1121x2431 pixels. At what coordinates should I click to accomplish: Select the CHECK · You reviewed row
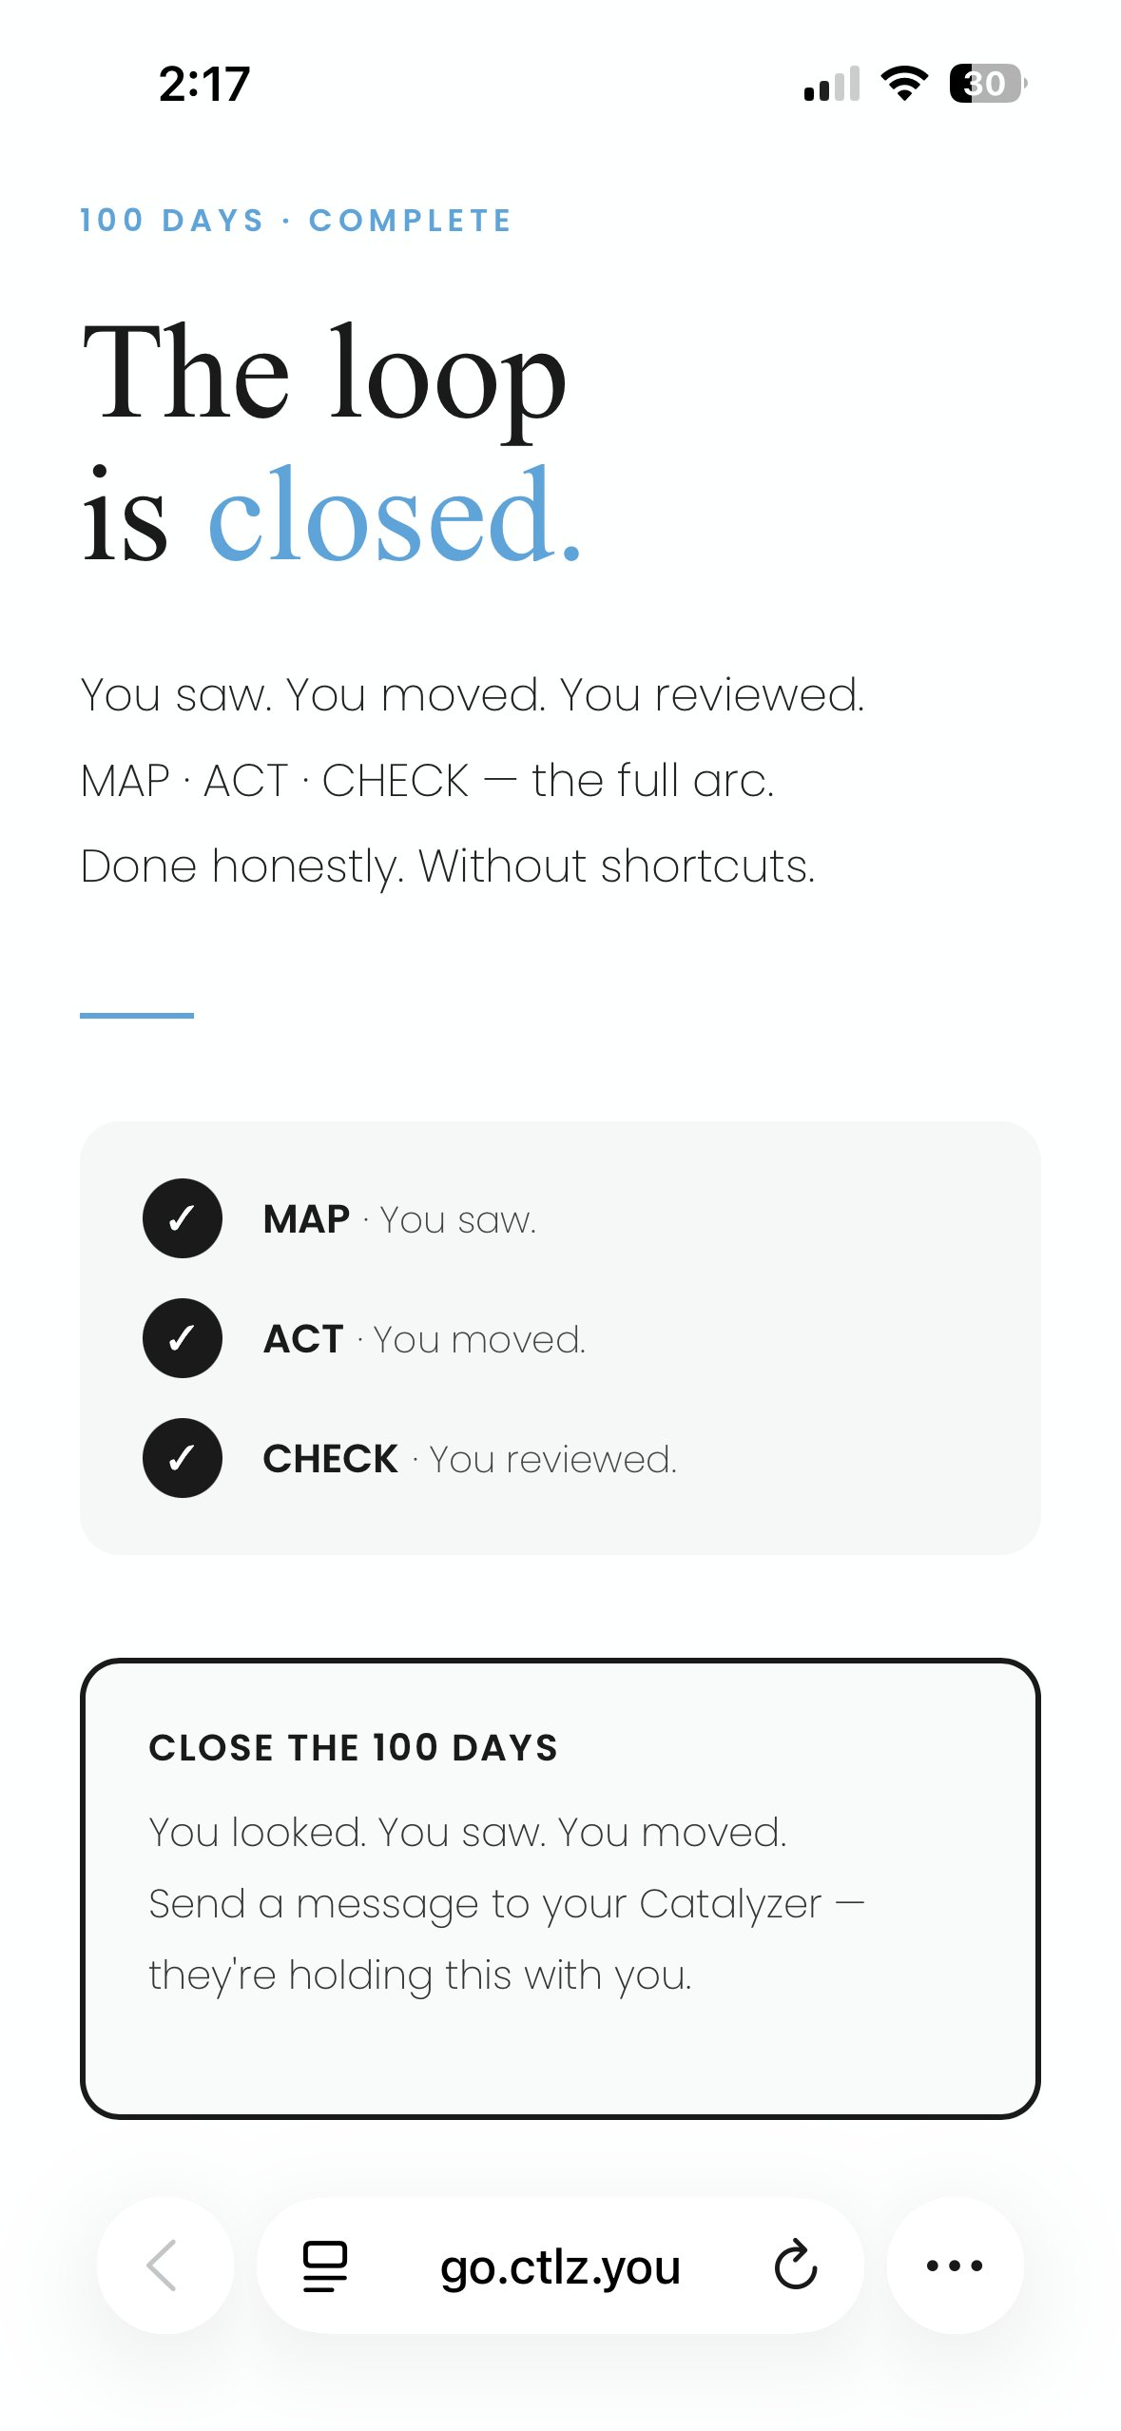click(x=470, y=1459)
